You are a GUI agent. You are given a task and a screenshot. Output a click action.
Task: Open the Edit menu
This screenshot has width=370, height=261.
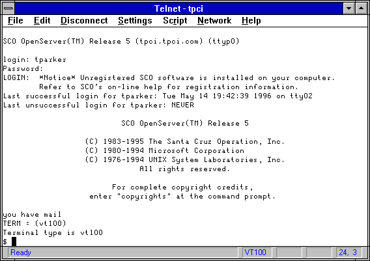(x=42, y=21)
